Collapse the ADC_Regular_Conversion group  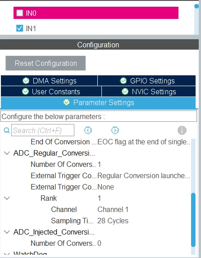pos(7,153)
